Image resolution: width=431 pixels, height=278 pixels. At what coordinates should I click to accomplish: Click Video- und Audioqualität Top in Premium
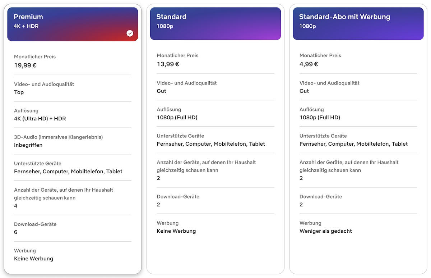[19, 92]
